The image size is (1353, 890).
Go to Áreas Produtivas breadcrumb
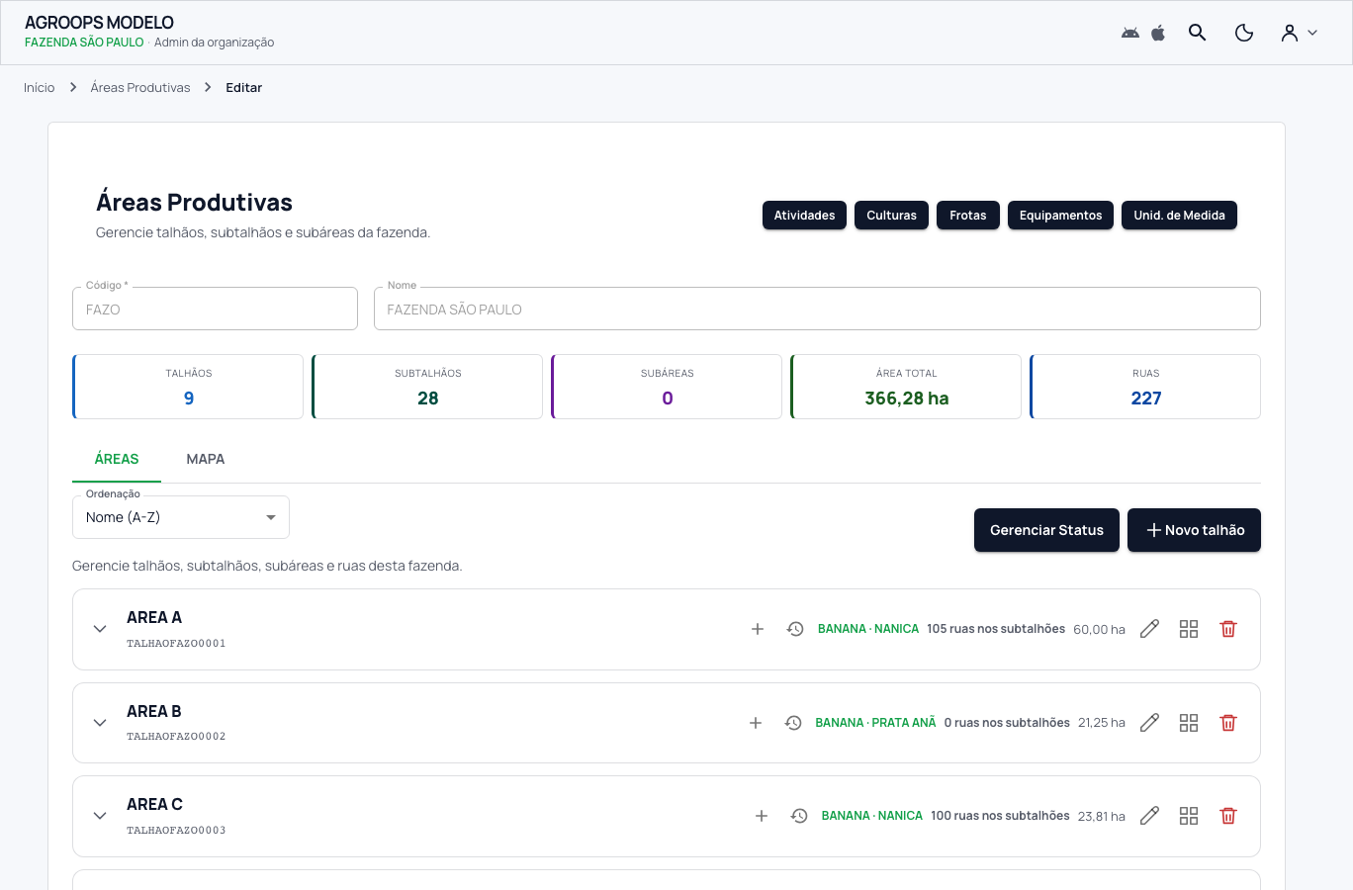pos(140,88)
